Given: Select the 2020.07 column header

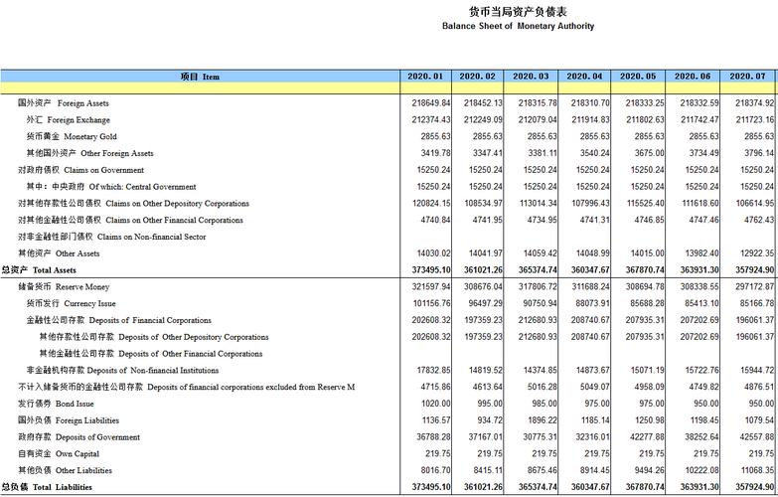Looking at the screenshot, I should point(748,77).
